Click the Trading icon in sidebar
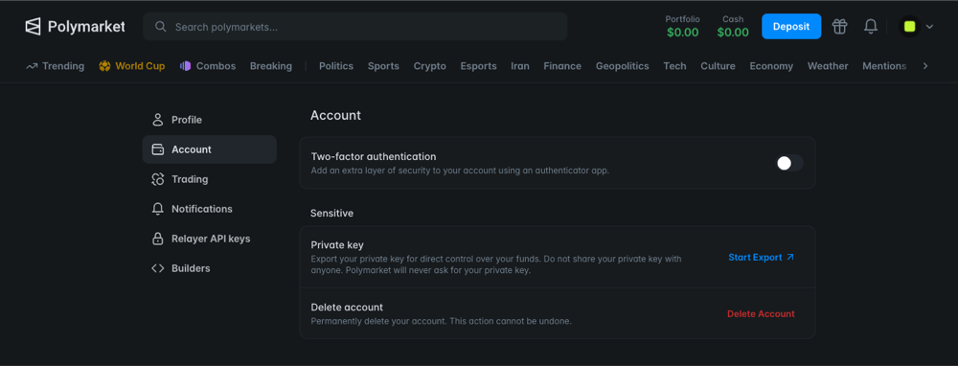Screen dimensions: 958x366 point(158,179)
